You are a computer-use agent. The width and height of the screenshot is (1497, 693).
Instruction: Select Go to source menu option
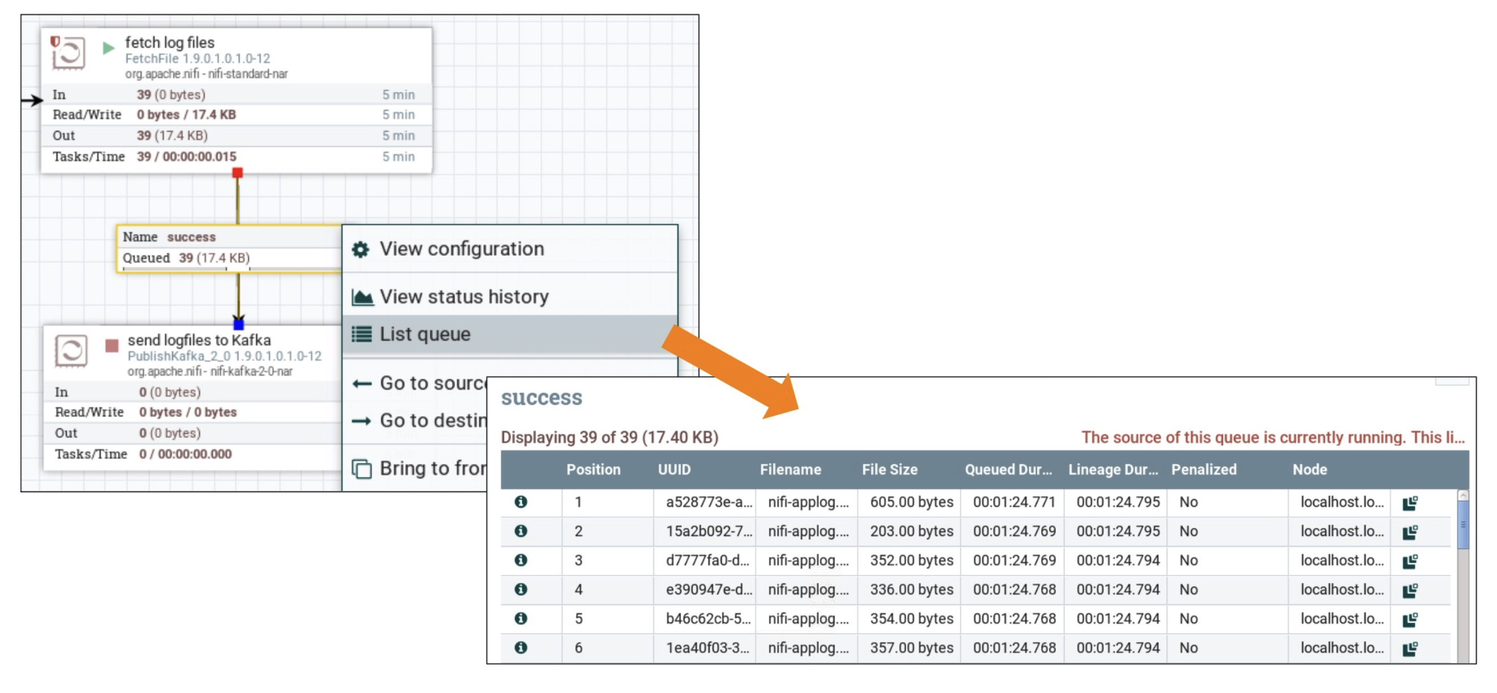coord(431,383)
